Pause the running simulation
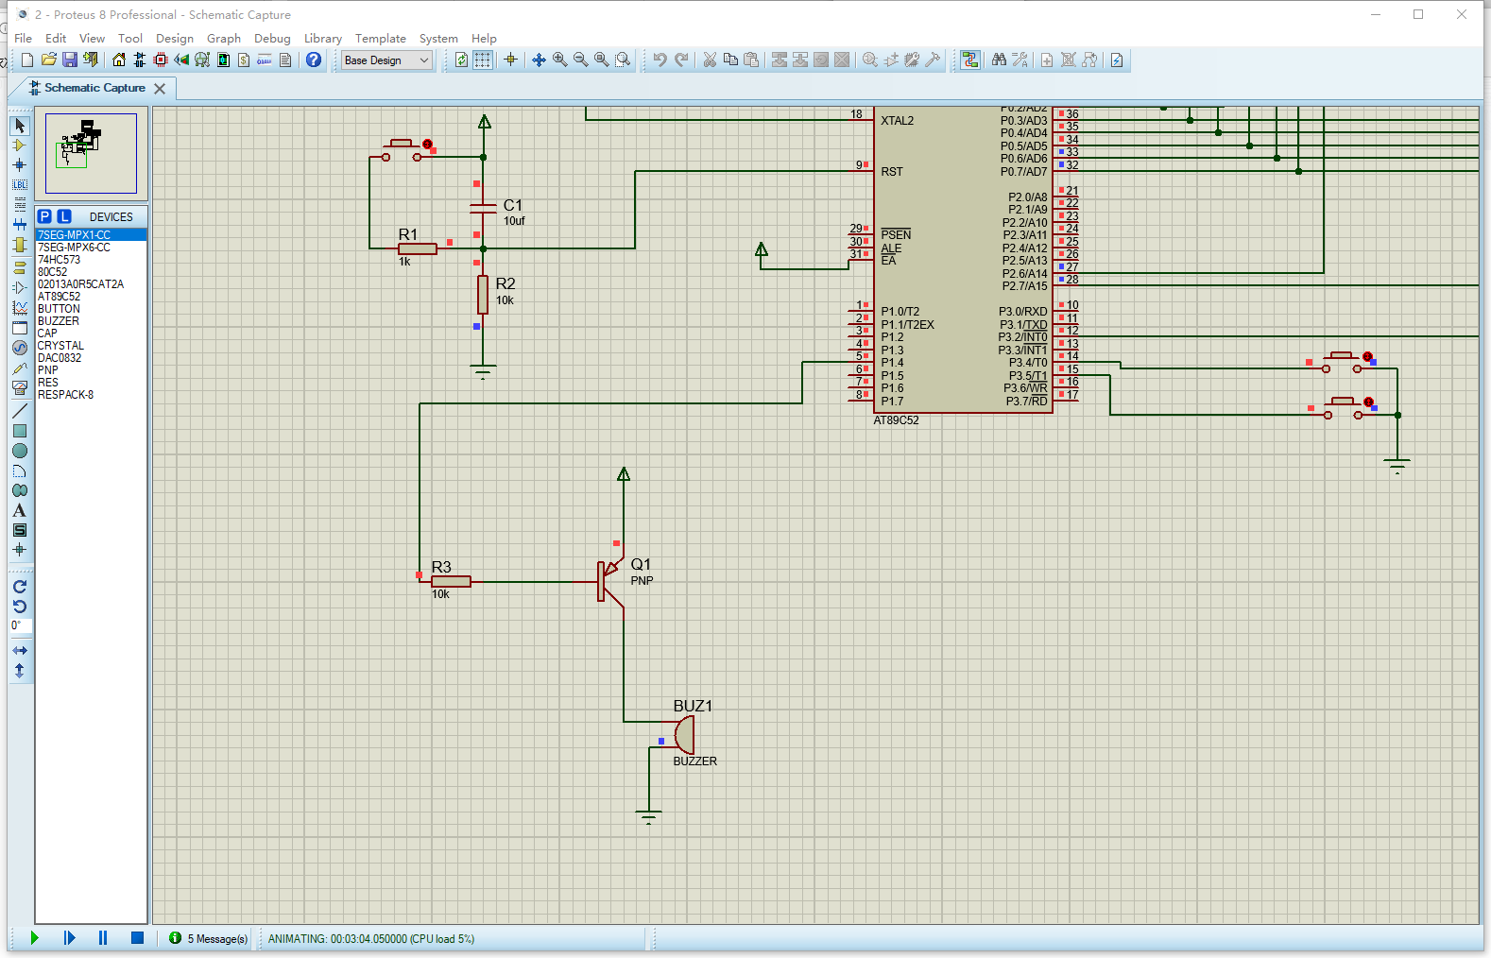The width and height of the screenshot is (1491, 958). pos(103,938)
